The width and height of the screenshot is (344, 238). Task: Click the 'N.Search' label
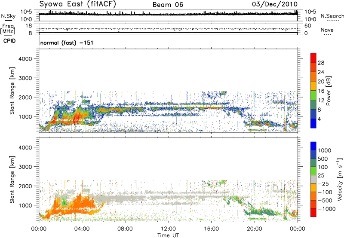coord(332,16)
